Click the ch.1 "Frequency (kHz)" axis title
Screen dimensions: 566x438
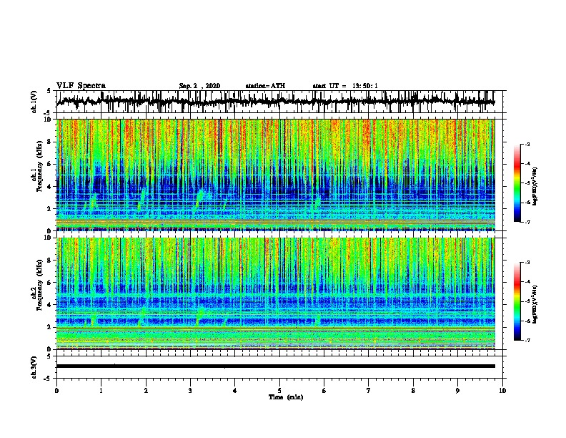point(39,167)
